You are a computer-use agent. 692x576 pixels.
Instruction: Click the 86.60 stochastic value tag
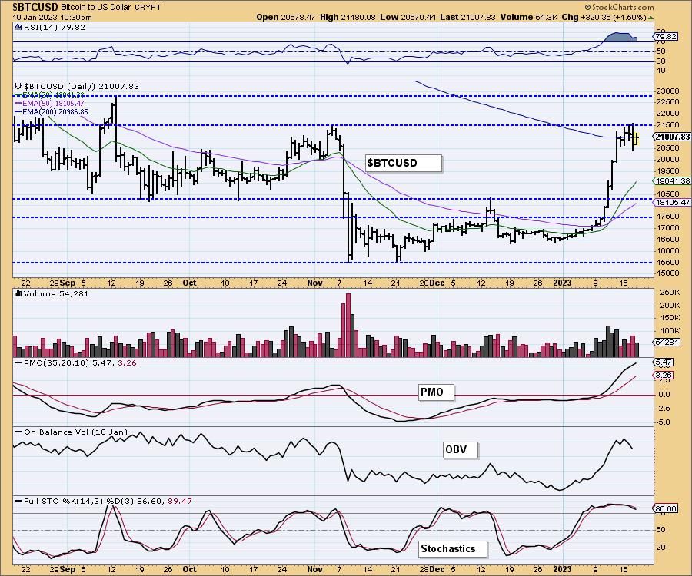666,508
